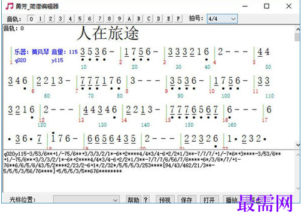Activate track 7 button
The image size is (304, 222).
(99, 19)
